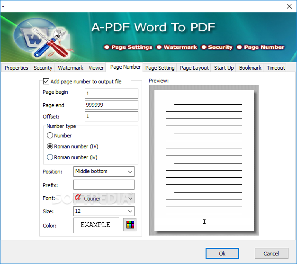Click the 'Number type' group label
Screen dimensions: 297x264
[x=61, y=126]
